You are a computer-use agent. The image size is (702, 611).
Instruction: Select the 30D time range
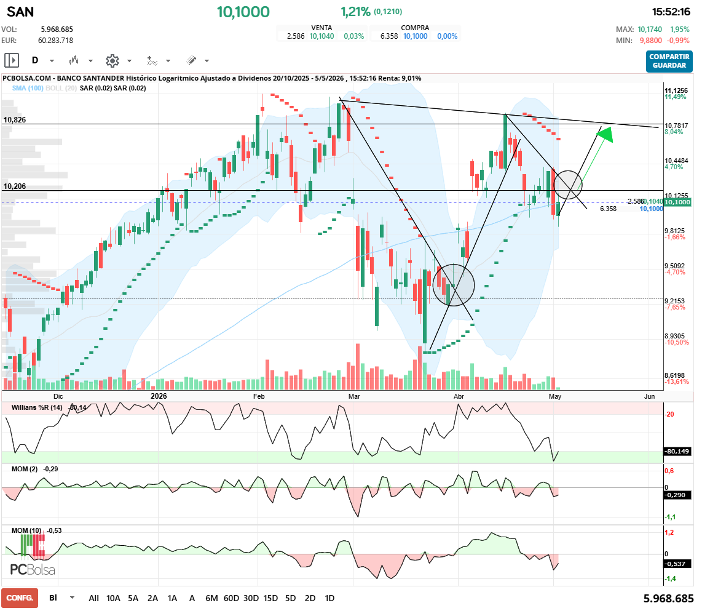251,598
